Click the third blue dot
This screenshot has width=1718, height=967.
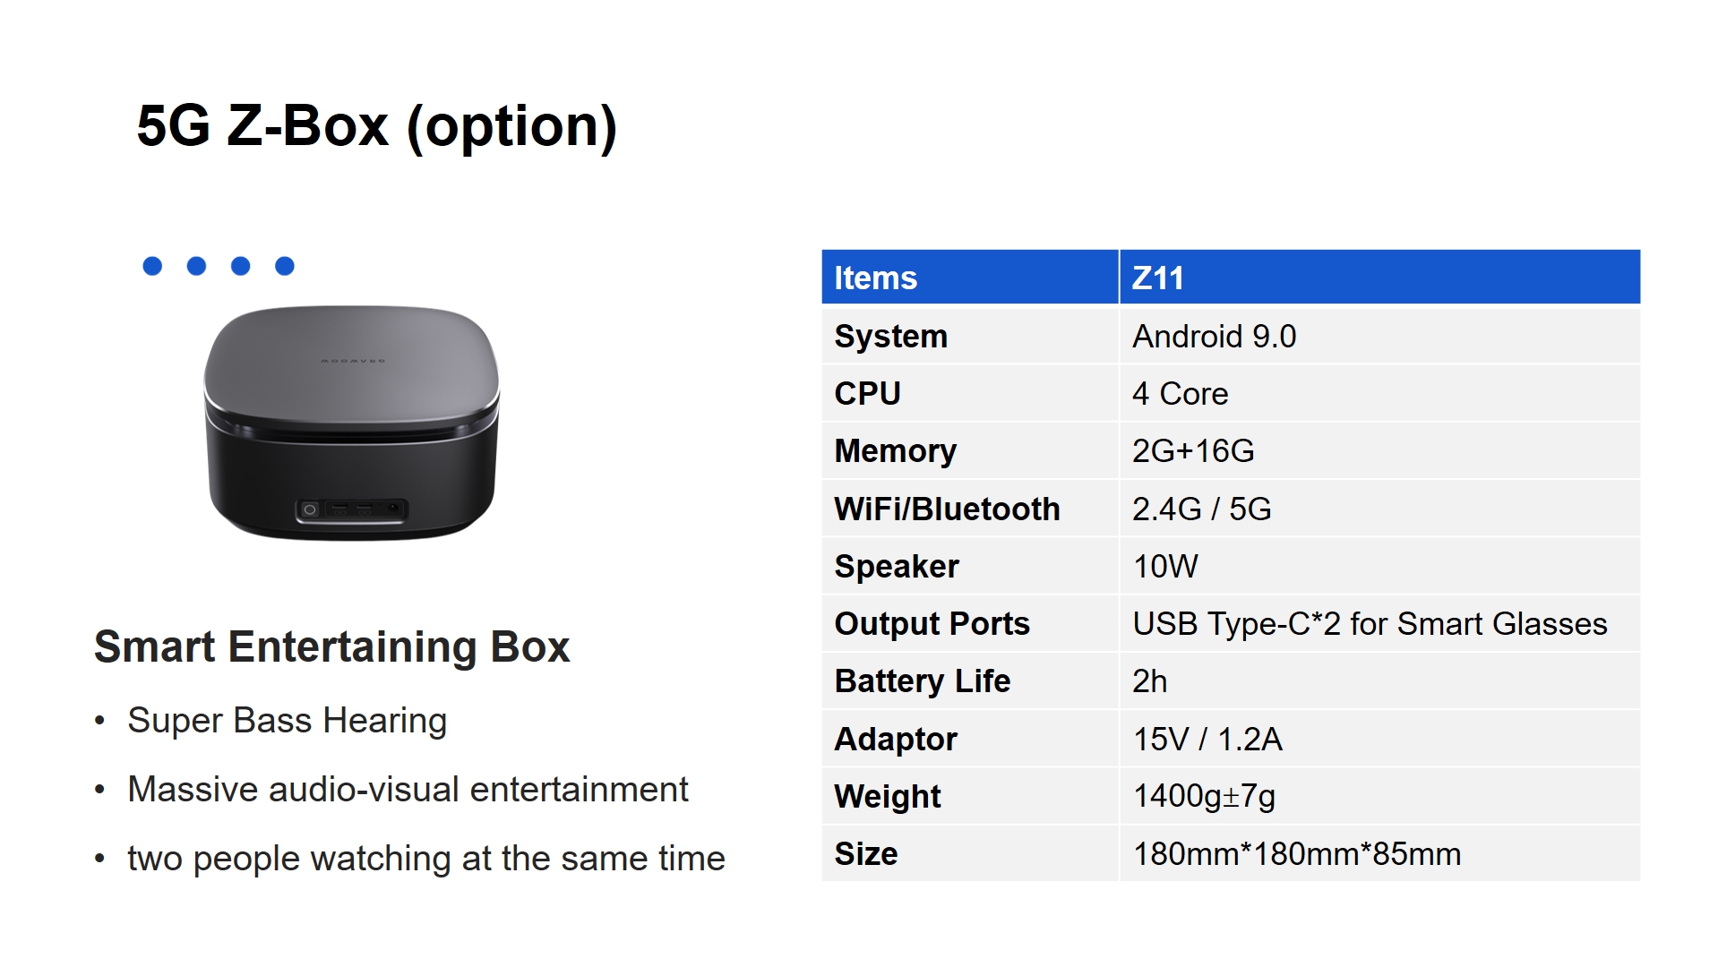pyautogui.click(x=240, y=266)
